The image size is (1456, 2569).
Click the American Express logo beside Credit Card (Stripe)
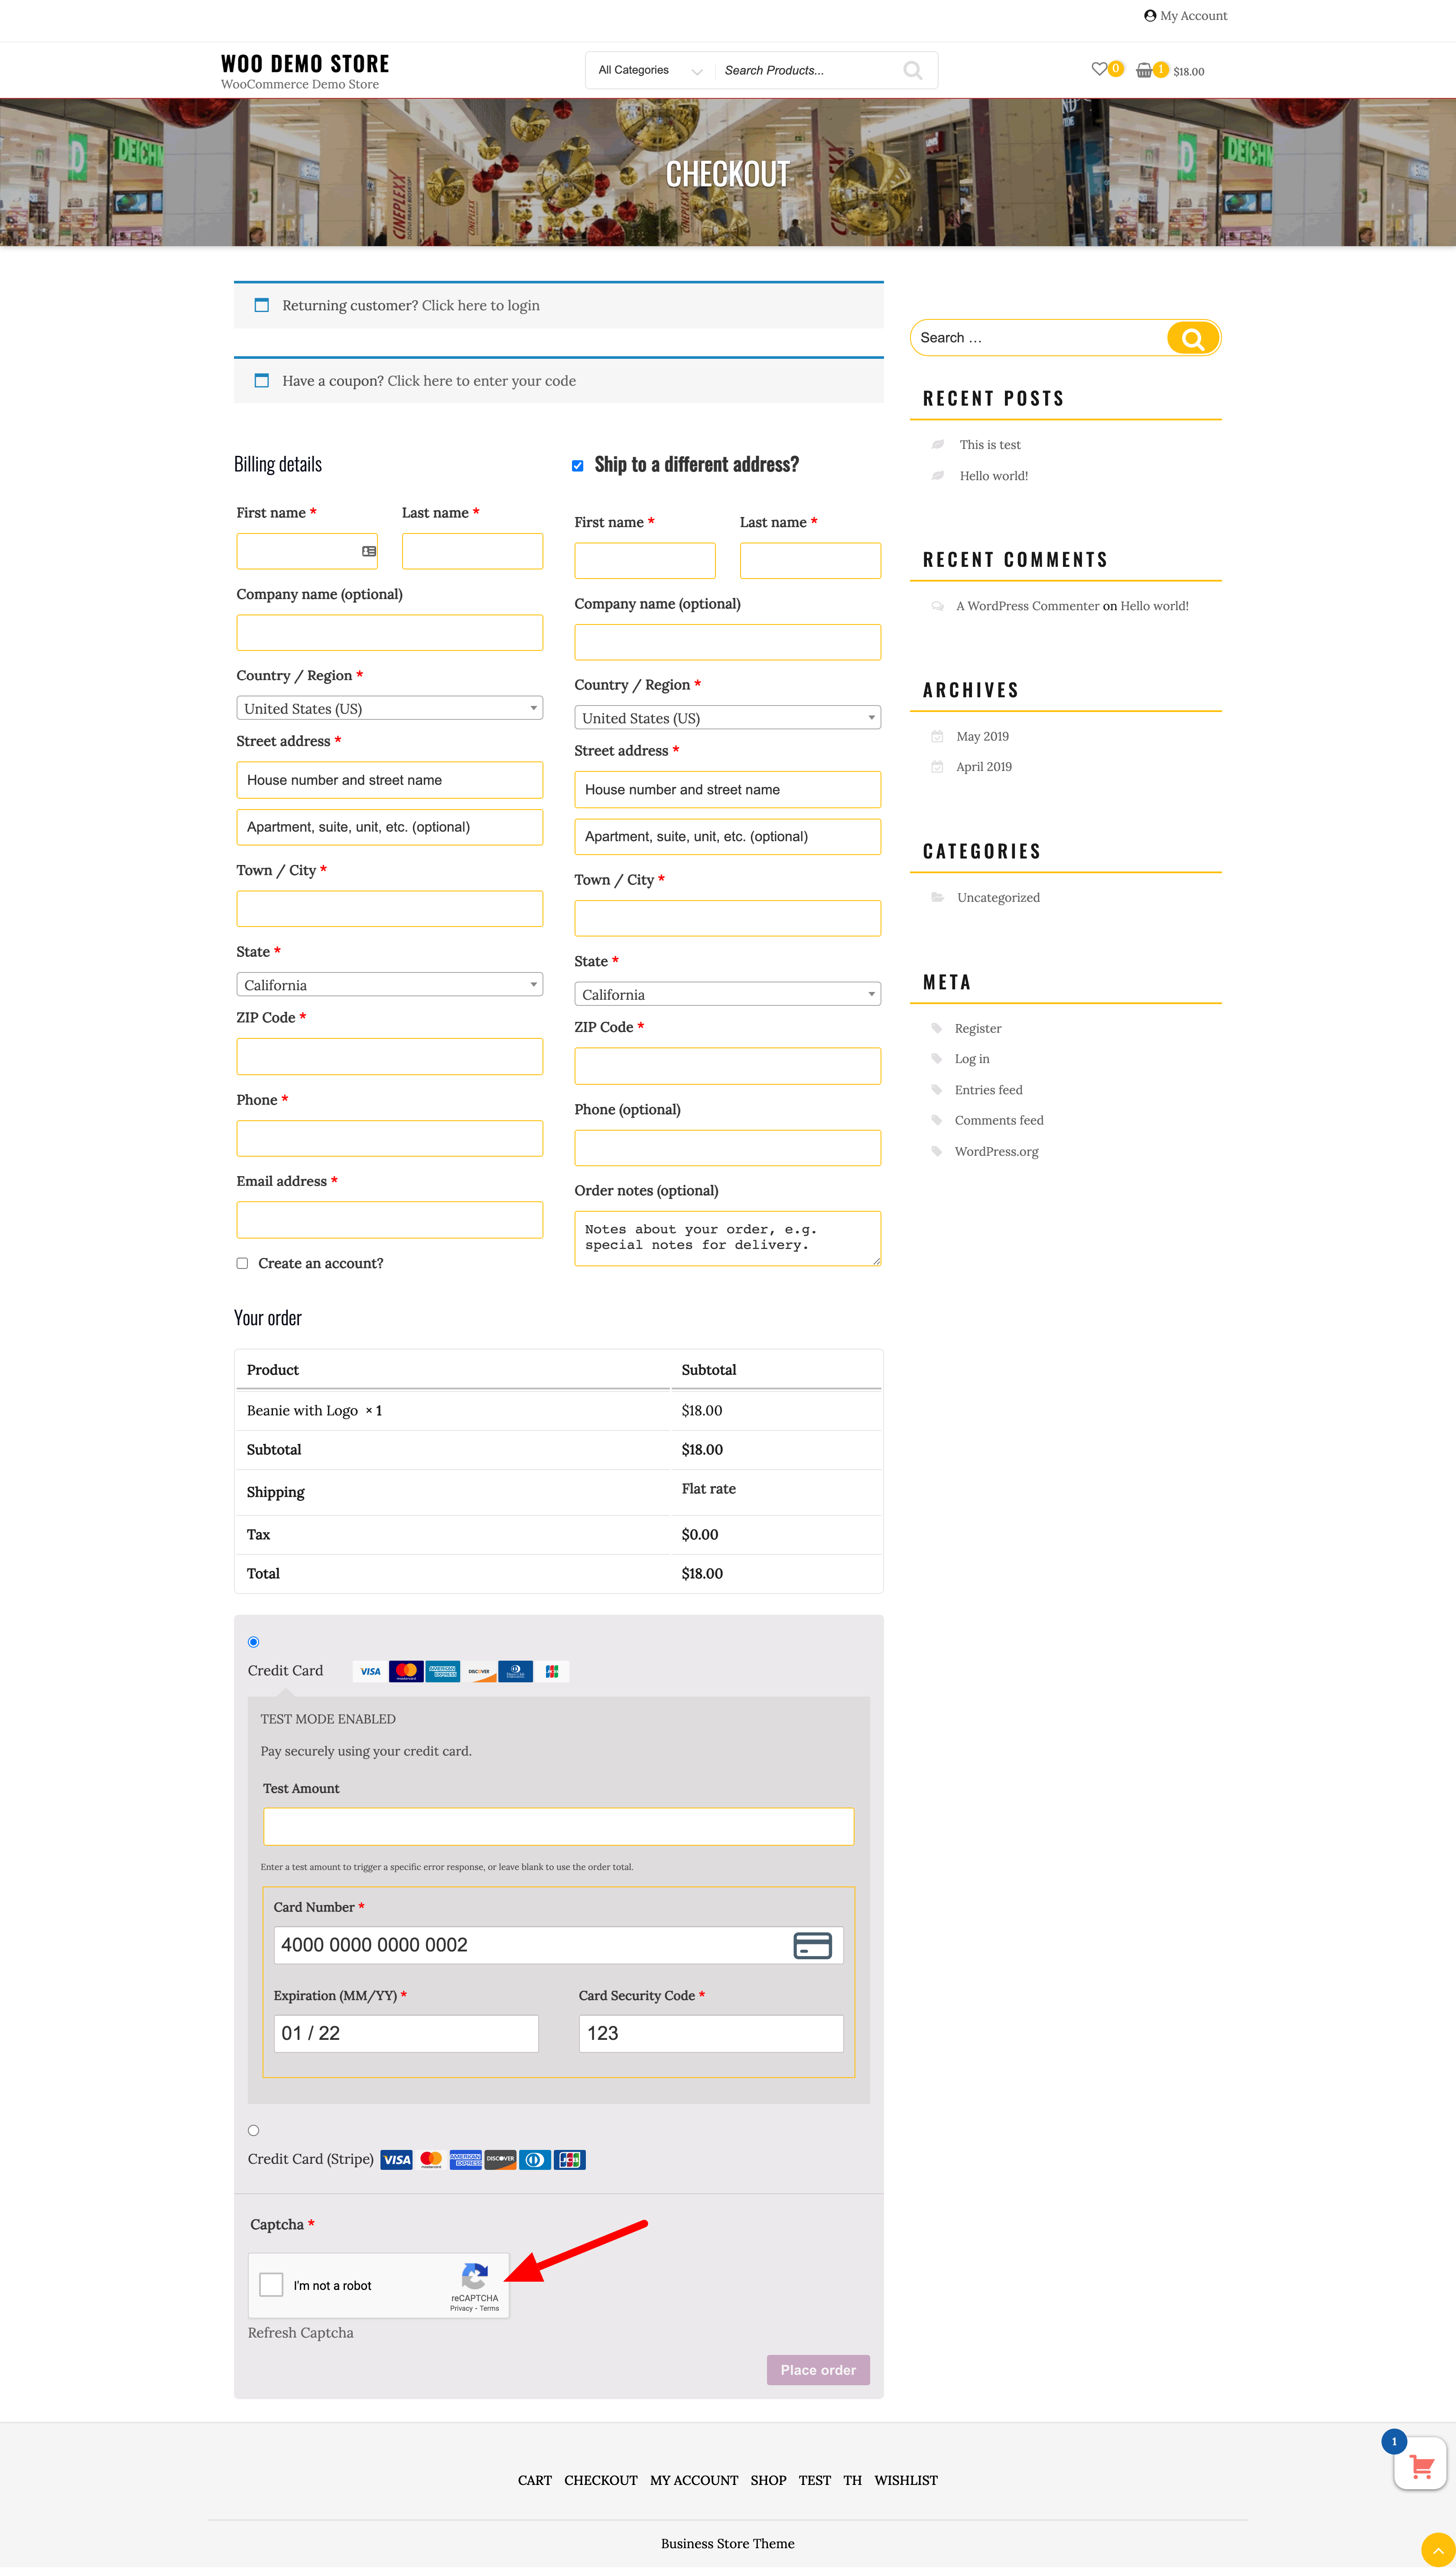(465, 2160)
